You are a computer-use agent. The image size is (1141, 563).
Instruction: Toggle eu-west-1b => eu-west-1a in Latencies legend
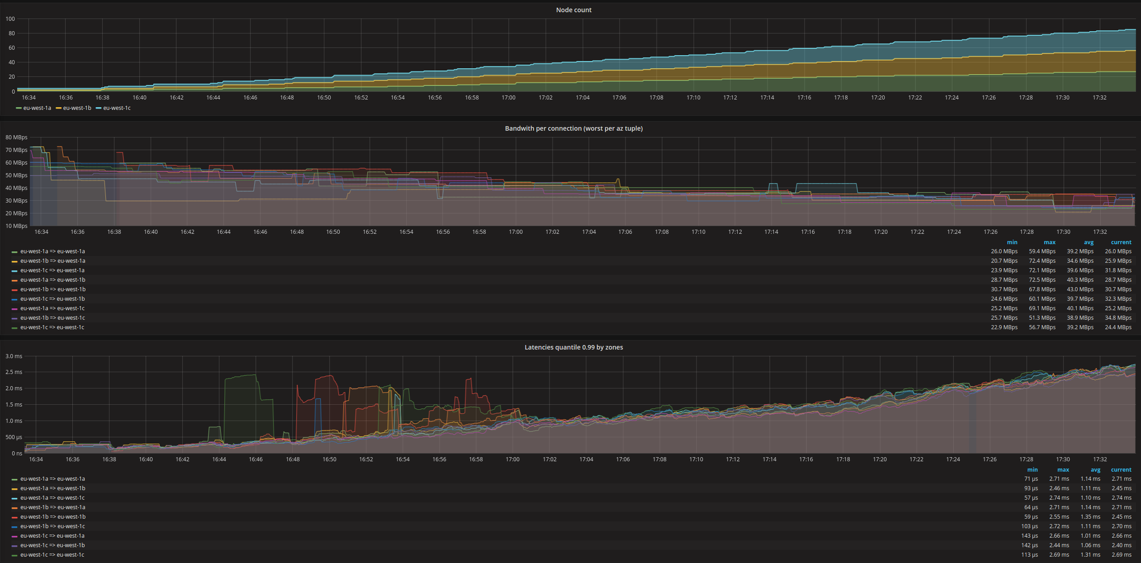point(52,507)
